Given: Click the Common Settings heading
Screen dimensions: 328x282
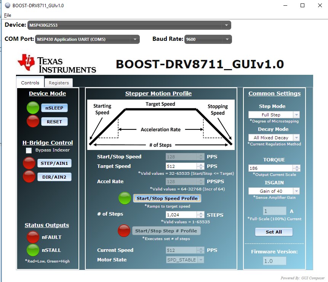Looking at the screenshot, I should point(274,93).
